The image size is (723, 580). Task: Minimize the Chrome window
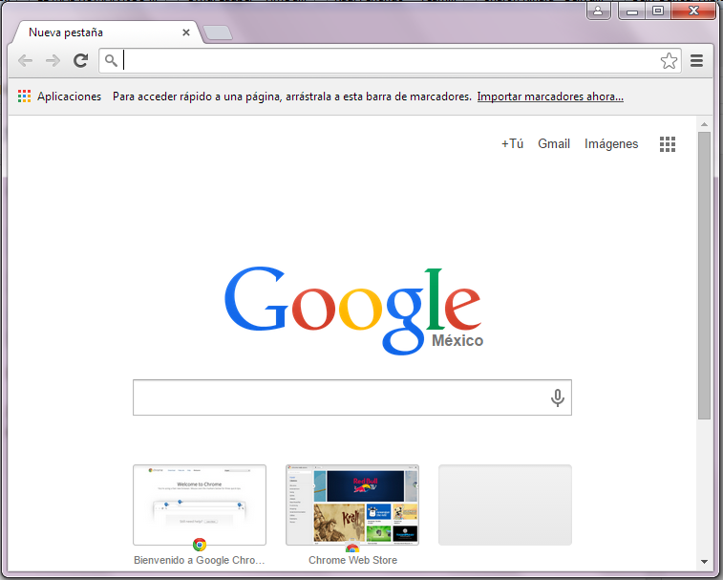click(x=632, y=11)
